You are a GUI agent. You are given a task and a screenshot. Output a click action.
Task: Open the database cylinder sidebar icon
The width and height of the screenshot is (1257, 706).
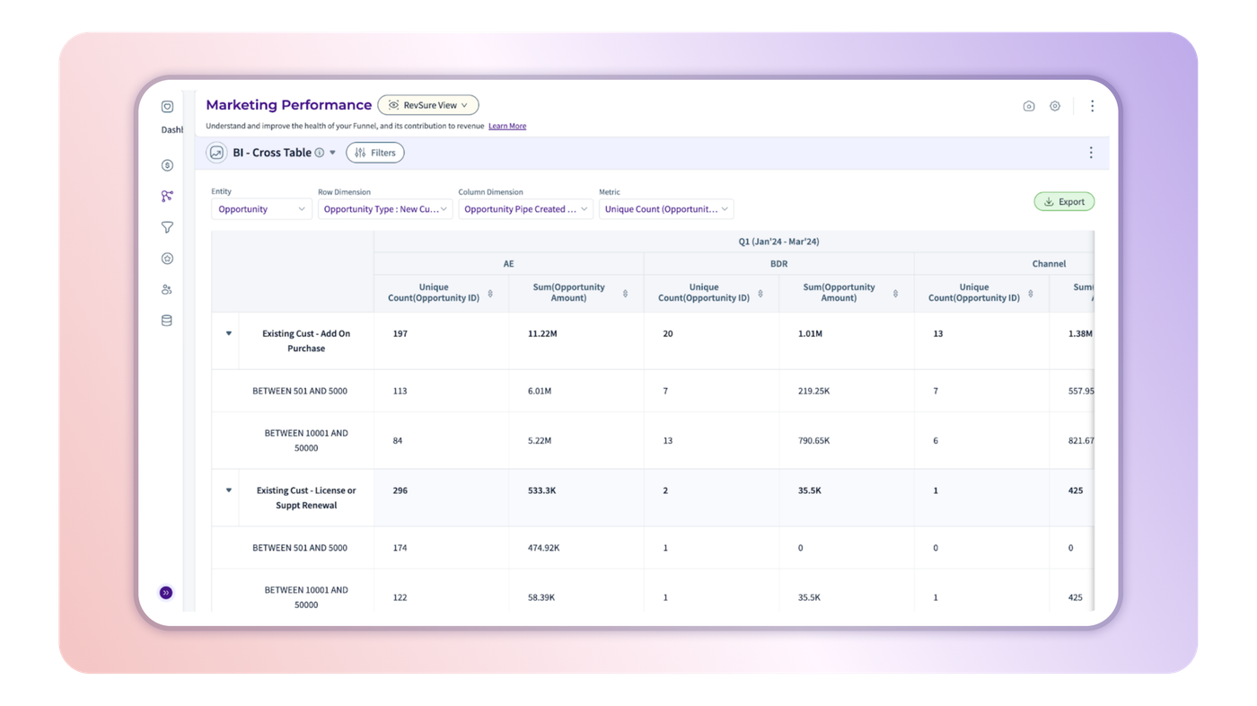point(167,321)
